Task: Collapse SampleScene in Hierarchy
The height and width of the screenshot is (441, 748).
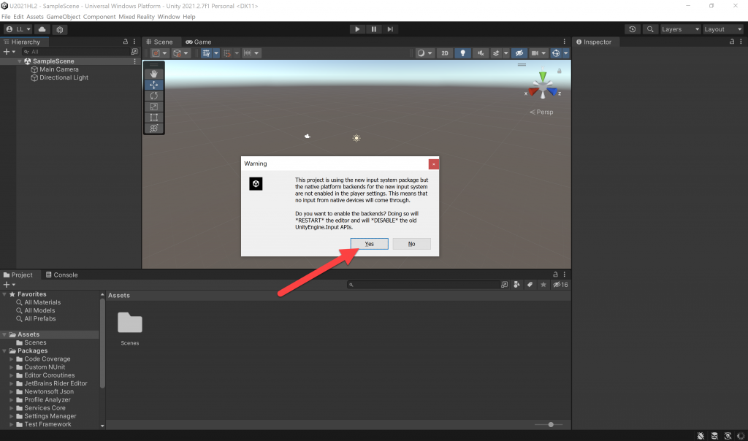Action: (x=20, y=61)
